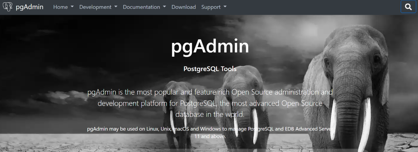
Task: Click the text '11 and above.'
Action: point(210,137)
